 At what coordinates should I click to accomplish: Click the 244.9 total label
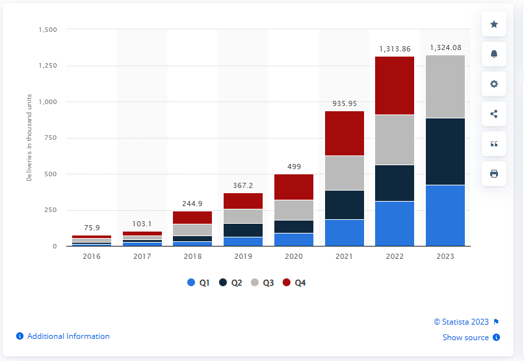(x=192, y=204)
